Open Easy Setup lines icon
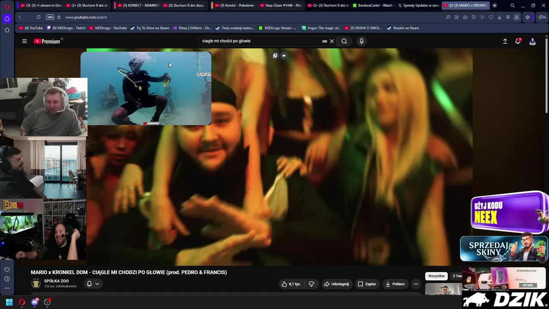 pos(508,17)
